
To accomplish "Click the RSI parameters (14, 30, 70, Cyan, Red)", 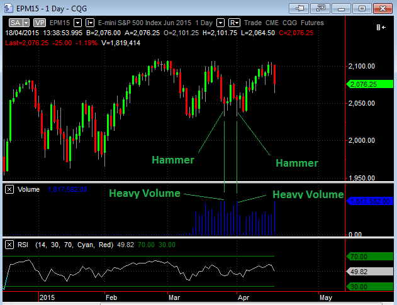I will pos(74,245).
